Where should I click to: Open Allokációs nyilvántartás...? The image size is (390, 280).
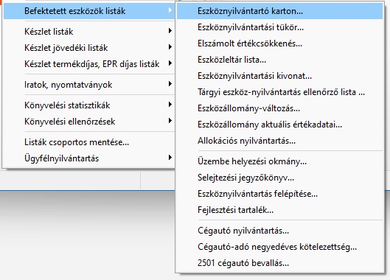(x=280, y=141)
